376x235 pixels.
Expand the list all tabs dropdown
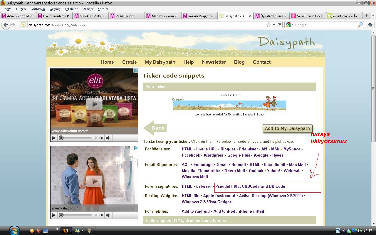(x=373, y=16)
